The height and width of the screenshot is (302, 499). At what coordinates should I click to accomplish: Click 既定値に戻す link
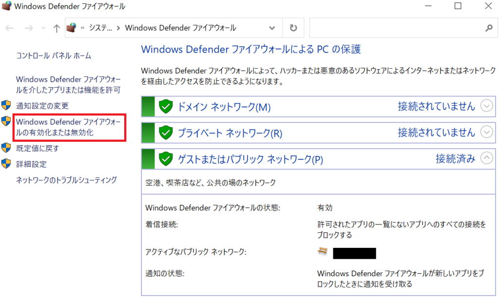(x=38, y=148)
